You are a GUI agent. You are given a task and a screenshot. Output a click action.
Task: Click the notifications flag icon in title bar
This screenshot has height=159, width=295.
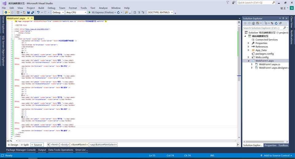coord(228,3)
